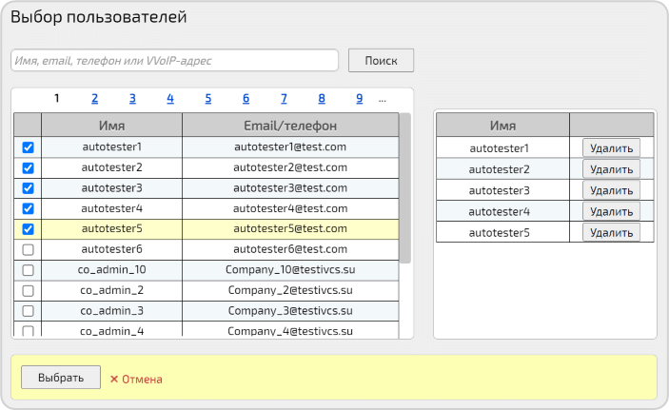Check the co_admin_10 checkbox
This screenshot has width=669, height=410.
pos(28,270)
